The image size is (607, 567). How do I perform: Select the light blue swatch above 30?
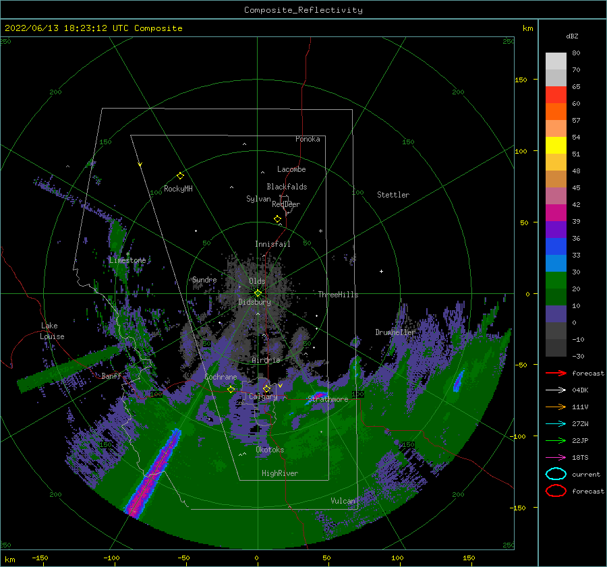pyautogui.click(x=556, y=263)
